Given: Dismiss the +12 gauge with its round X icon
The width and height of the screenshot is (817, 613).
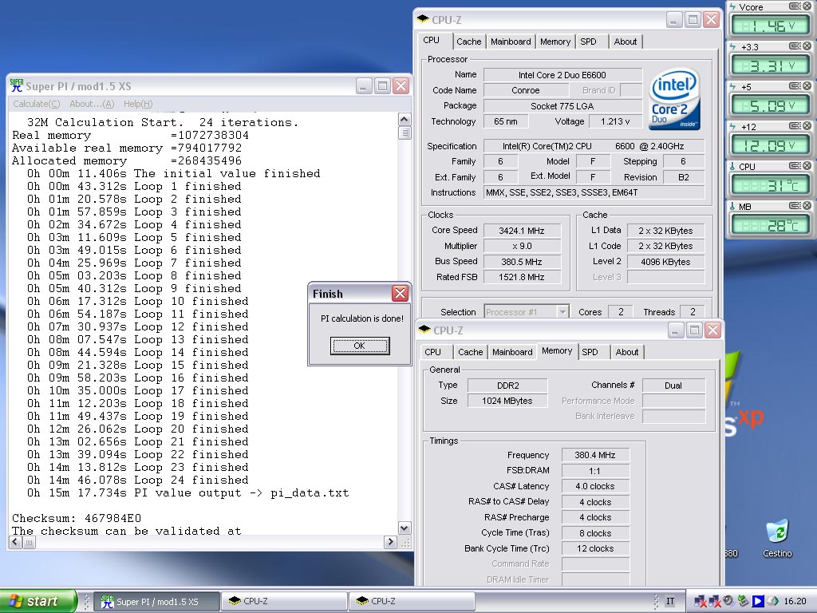Looking at the screenshot, I should pos(807,126).
